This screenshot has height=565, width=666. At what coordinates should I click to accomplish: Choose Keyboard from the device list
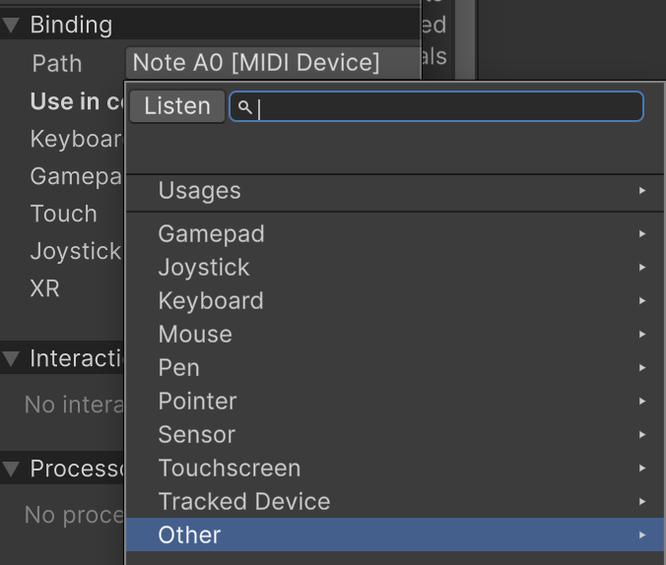pyautogui.click(x=211, y=301)
